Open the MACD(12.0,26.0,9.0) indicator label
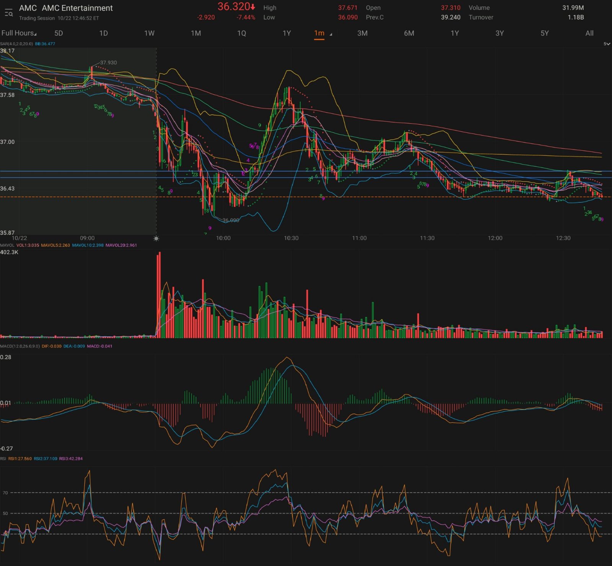 (20, 346)
